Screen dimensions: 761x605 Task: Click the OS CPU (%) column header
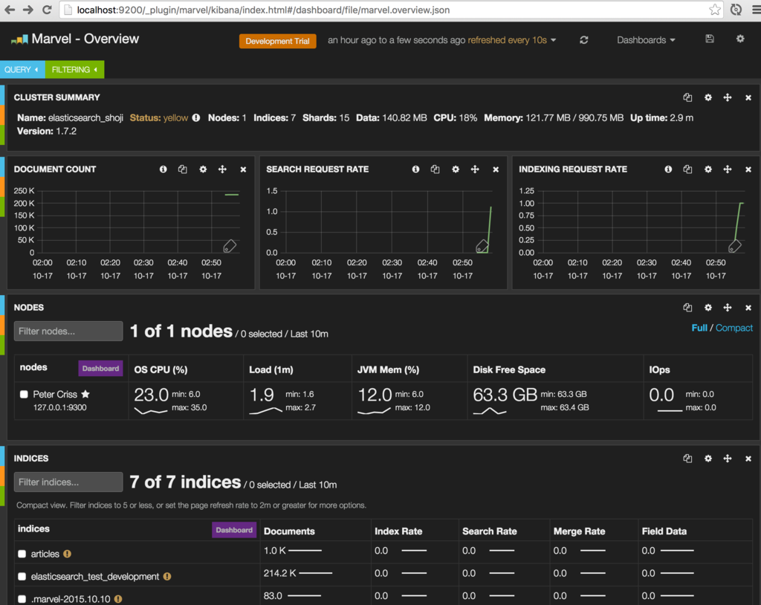pos(161,369)
